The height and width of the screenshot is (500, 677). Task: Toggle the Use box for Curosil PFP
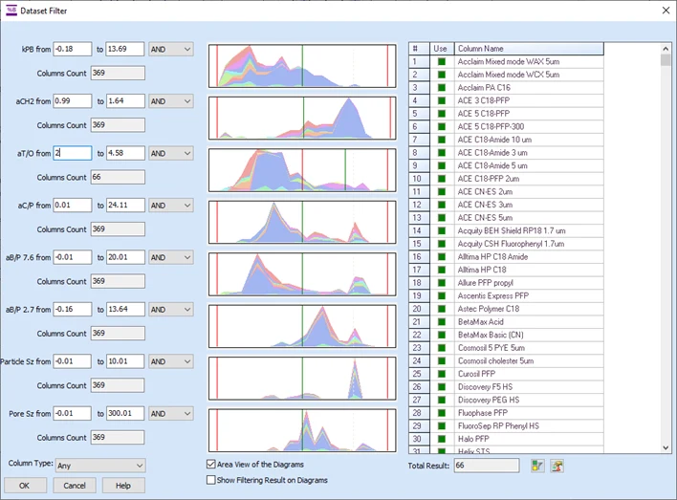(441, 374)
